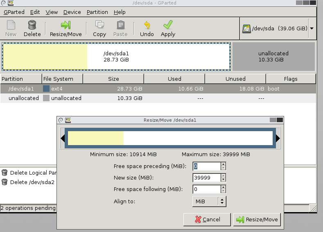Click the ext4 blue file system swatch

[x=46, y=89]
